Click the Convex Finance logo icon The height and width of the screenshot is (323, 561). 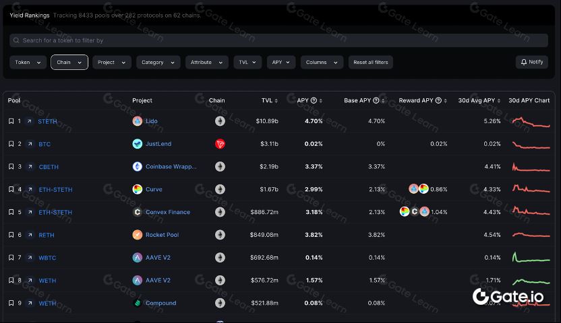tap(138, 212)
